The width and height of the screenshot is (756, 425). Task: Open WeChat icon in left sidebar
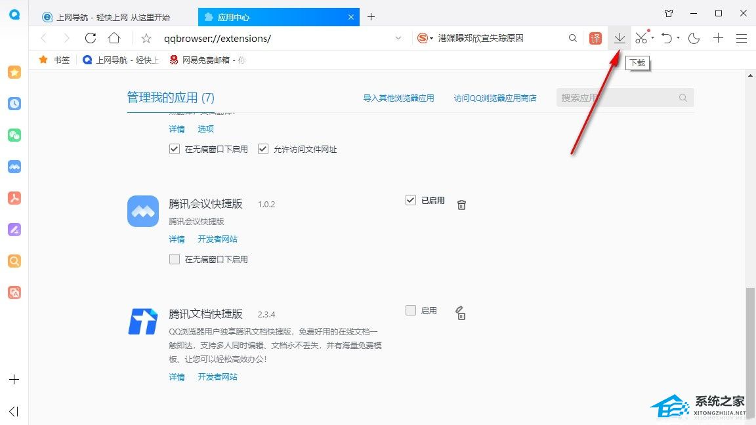[14, 135]
